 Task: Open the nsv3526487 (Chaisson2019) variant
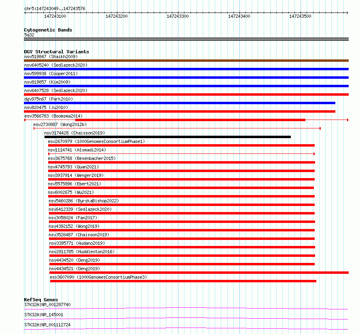tap(79, 235)
